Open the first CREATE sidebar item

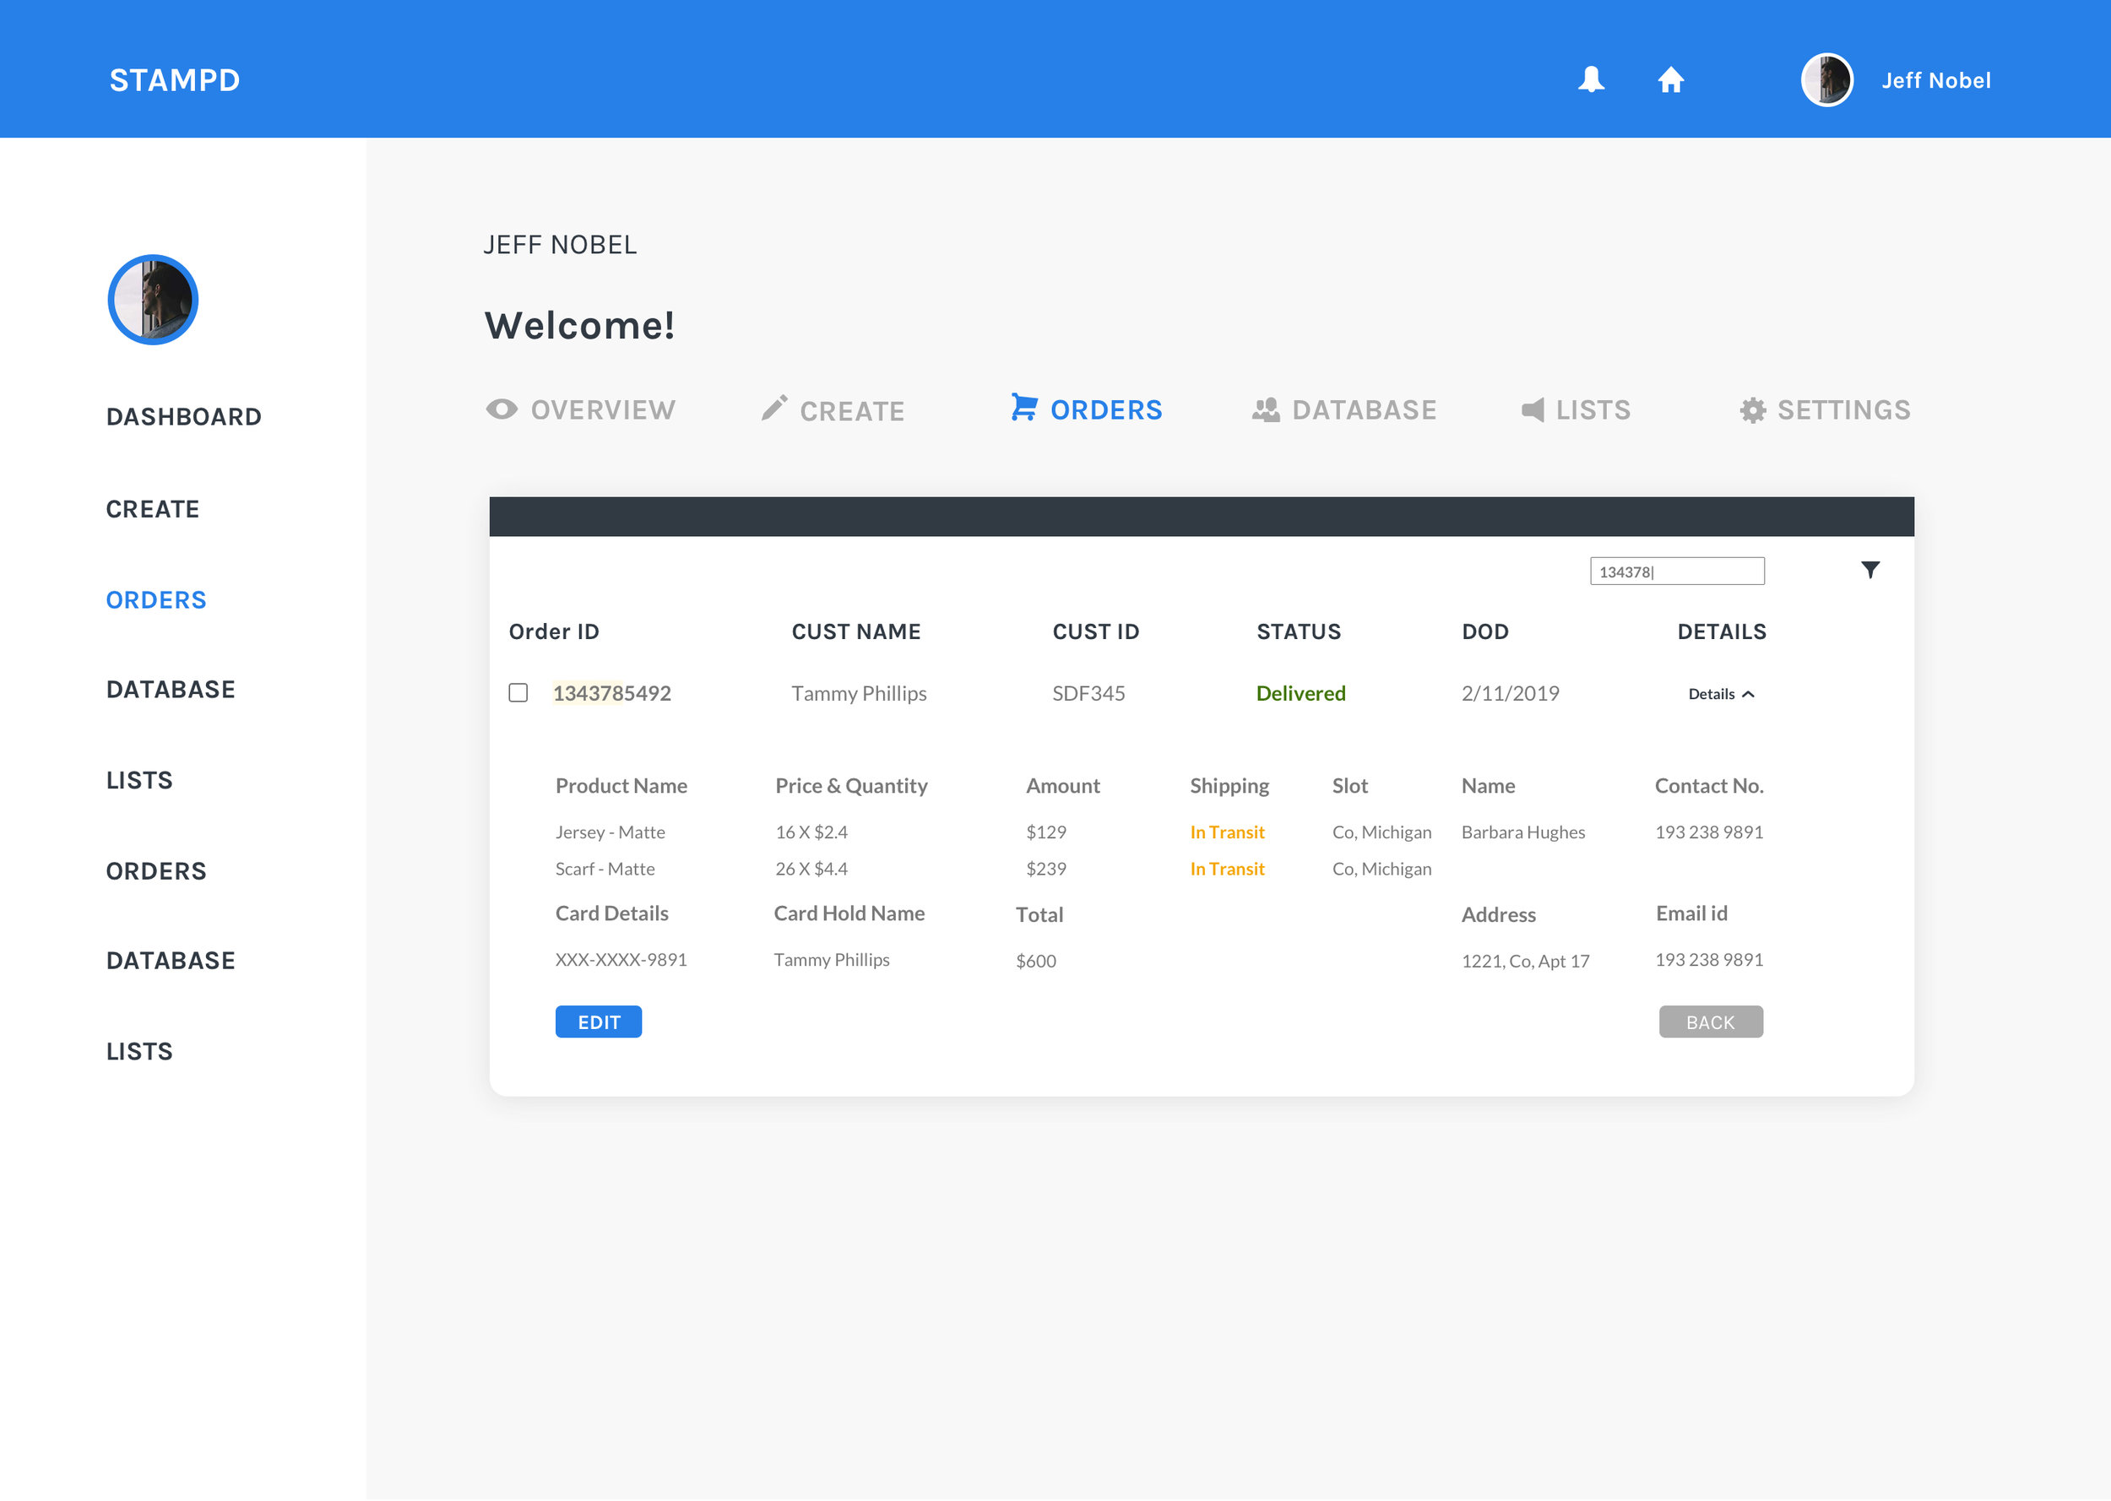tap(153, 509)
